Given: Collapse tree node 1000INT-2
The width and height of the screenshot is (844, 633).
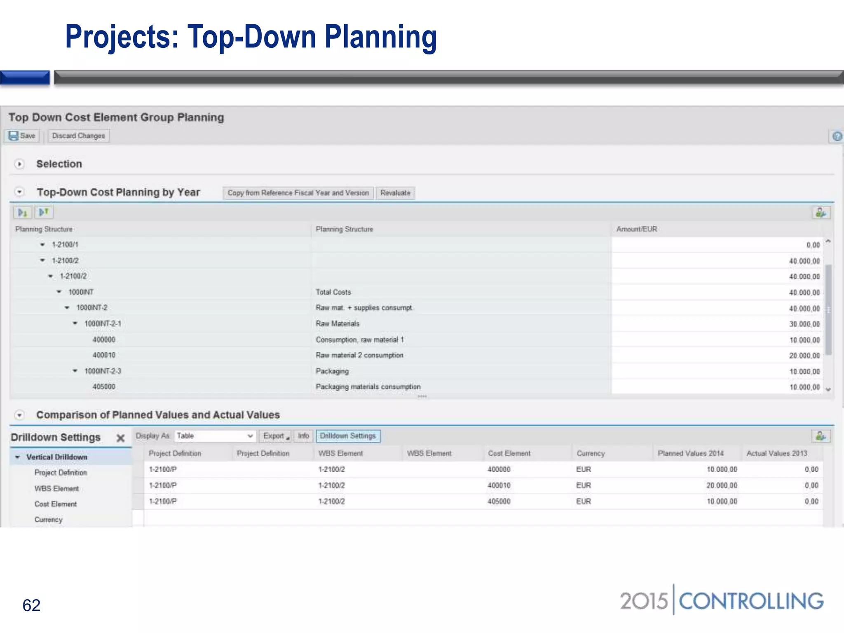Looking at the screenshot, I should tap(67, 307).
